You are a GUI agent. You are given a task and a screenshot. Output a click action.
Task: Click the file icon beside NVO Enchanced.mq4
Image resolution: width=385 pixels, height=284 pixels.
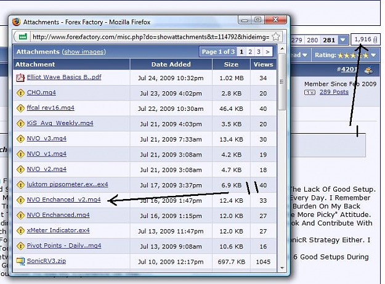[x=20, y=215]
